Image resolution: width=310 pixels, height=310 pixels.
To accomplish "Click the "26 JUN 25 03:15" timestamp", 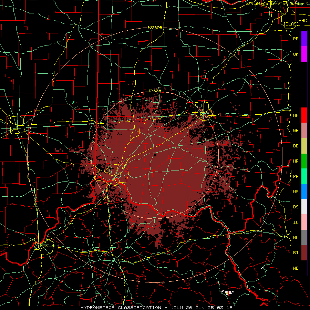I will tap(208, 308).
